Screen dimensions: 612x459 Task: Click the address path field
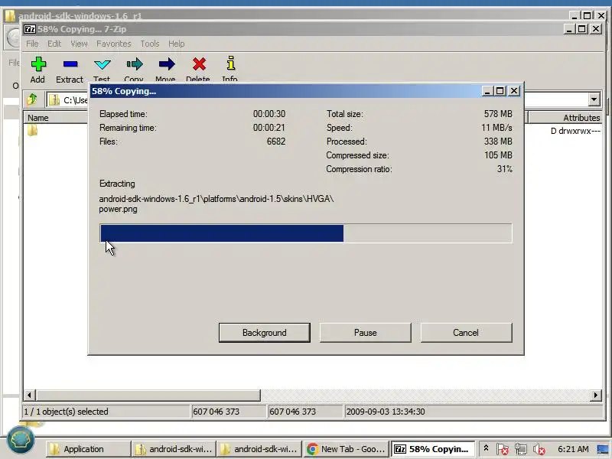[x=69, y=100]
